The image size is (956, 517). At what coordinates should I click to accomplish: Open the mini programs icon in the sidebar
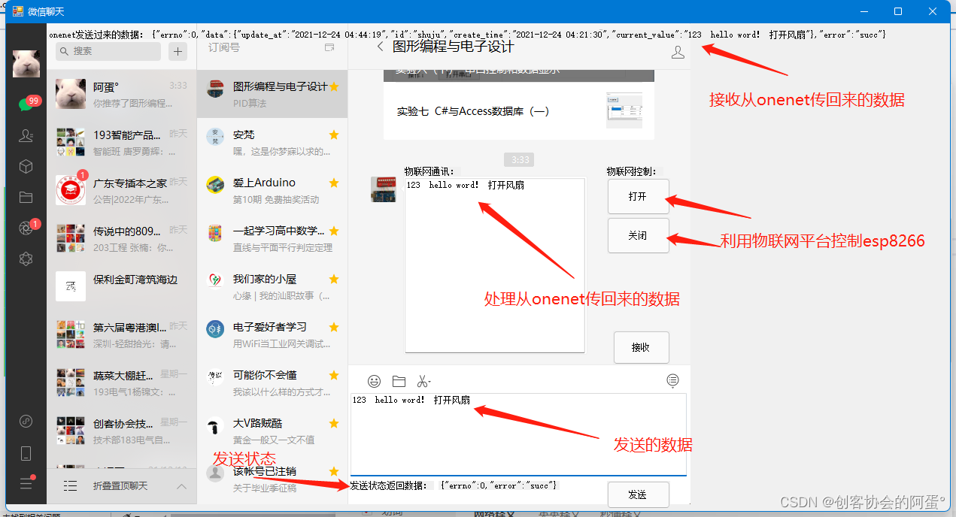pos(26,421)
